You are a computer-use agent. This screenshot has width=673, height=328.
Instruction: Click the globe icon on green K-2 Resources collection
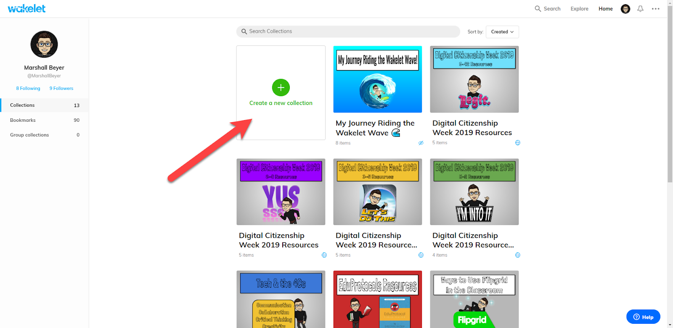[518, 255]
